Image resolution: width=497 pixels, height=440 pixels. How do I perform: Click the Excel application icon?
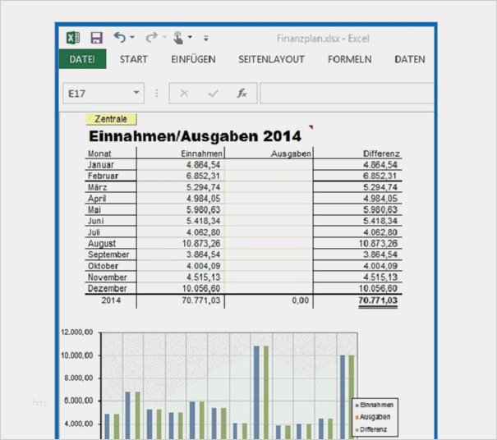point(72,38)
